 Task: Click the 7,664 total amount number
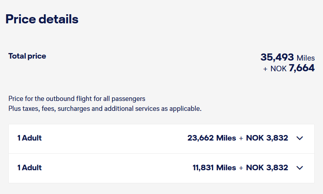302,68
